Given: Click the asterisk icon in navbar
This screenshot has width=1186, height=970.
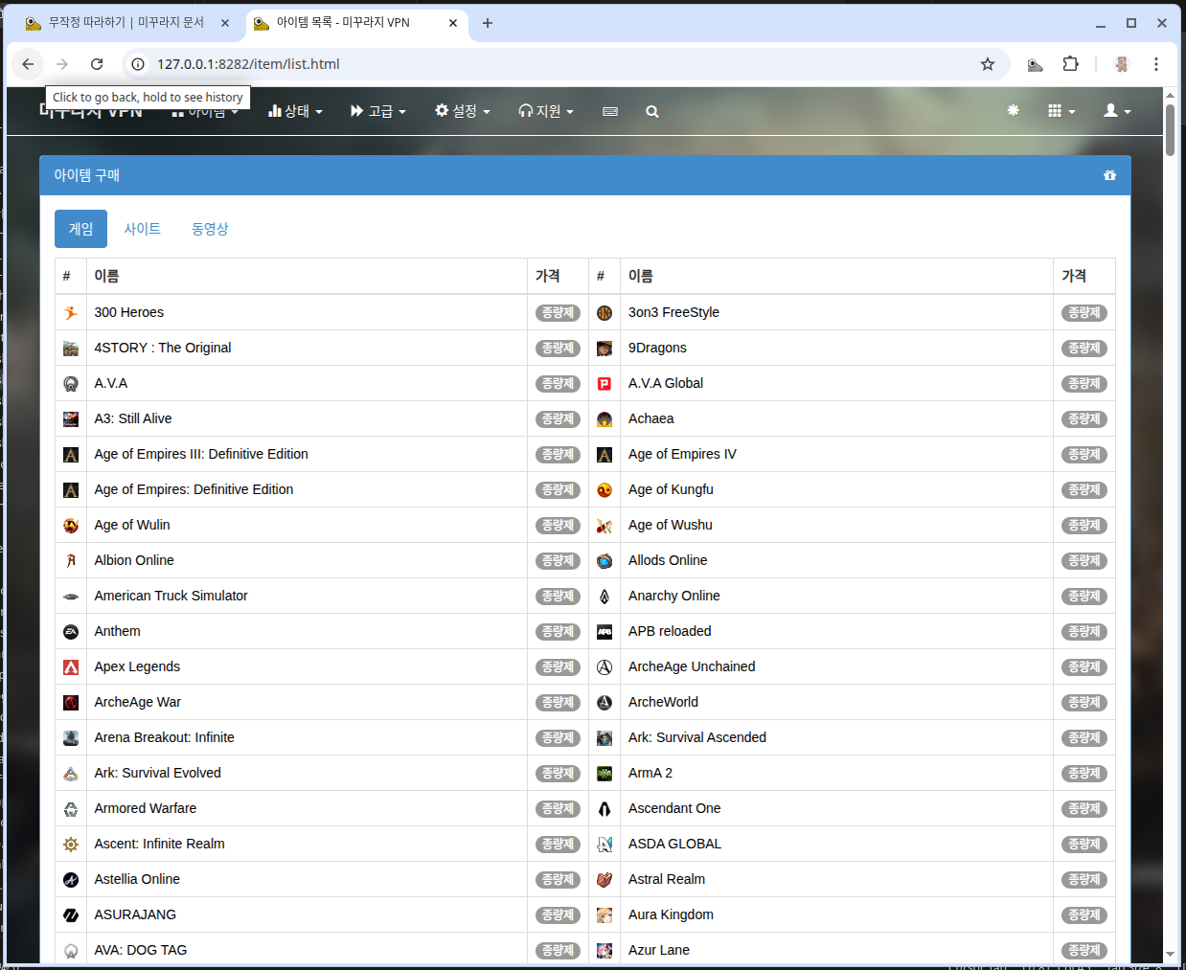Looking at the screenshot, I should click(1013, 111).
